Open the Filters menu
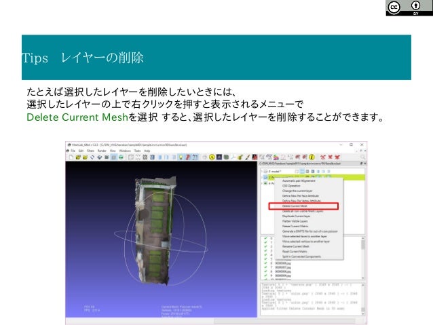 (90, 151)
